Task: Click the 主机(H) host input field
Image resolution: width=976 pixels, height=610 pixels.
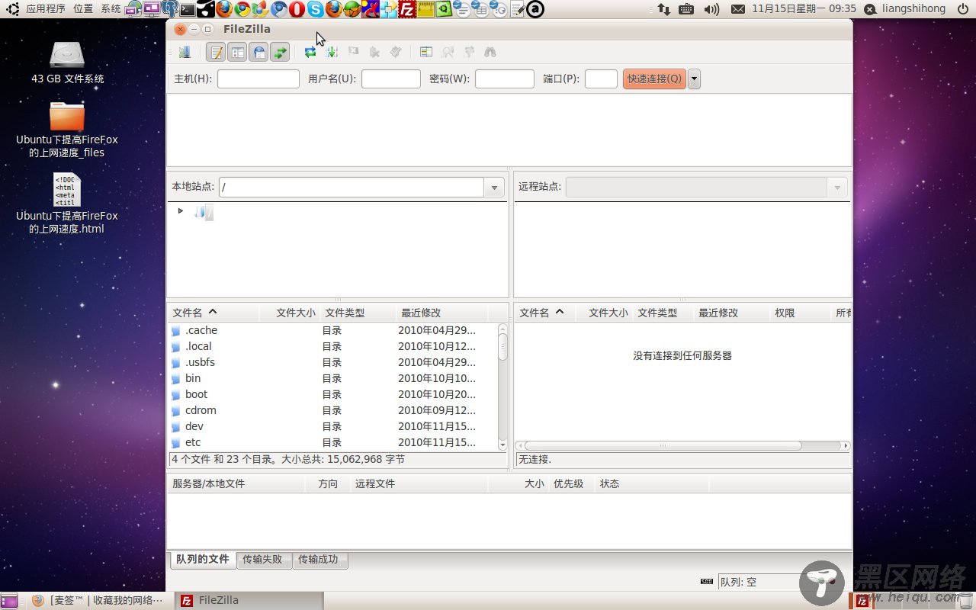Action: [x=258, y=79]
